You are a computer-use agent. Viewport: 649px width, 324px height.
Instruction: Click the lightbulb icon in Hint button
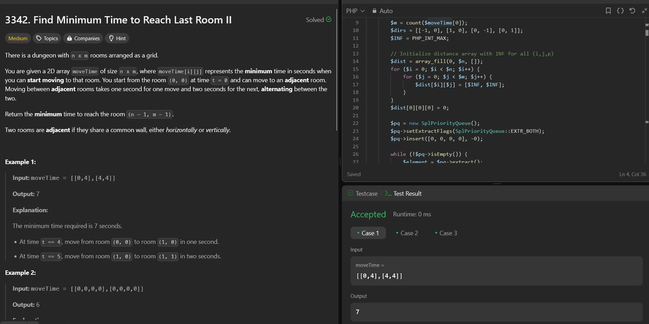tap(111, 38)
